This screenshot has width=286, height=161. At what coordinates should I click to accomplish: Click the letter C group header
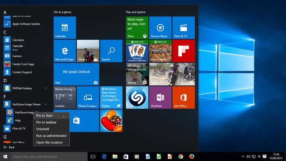tap(5, 32)
